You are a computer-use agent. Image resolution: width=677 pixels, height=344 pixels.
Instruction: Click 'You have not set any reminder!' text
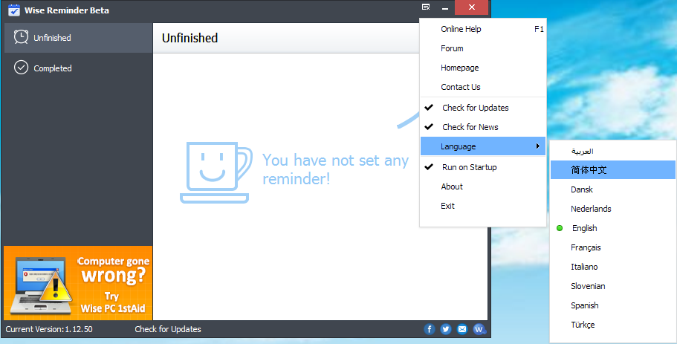[335, 169]
